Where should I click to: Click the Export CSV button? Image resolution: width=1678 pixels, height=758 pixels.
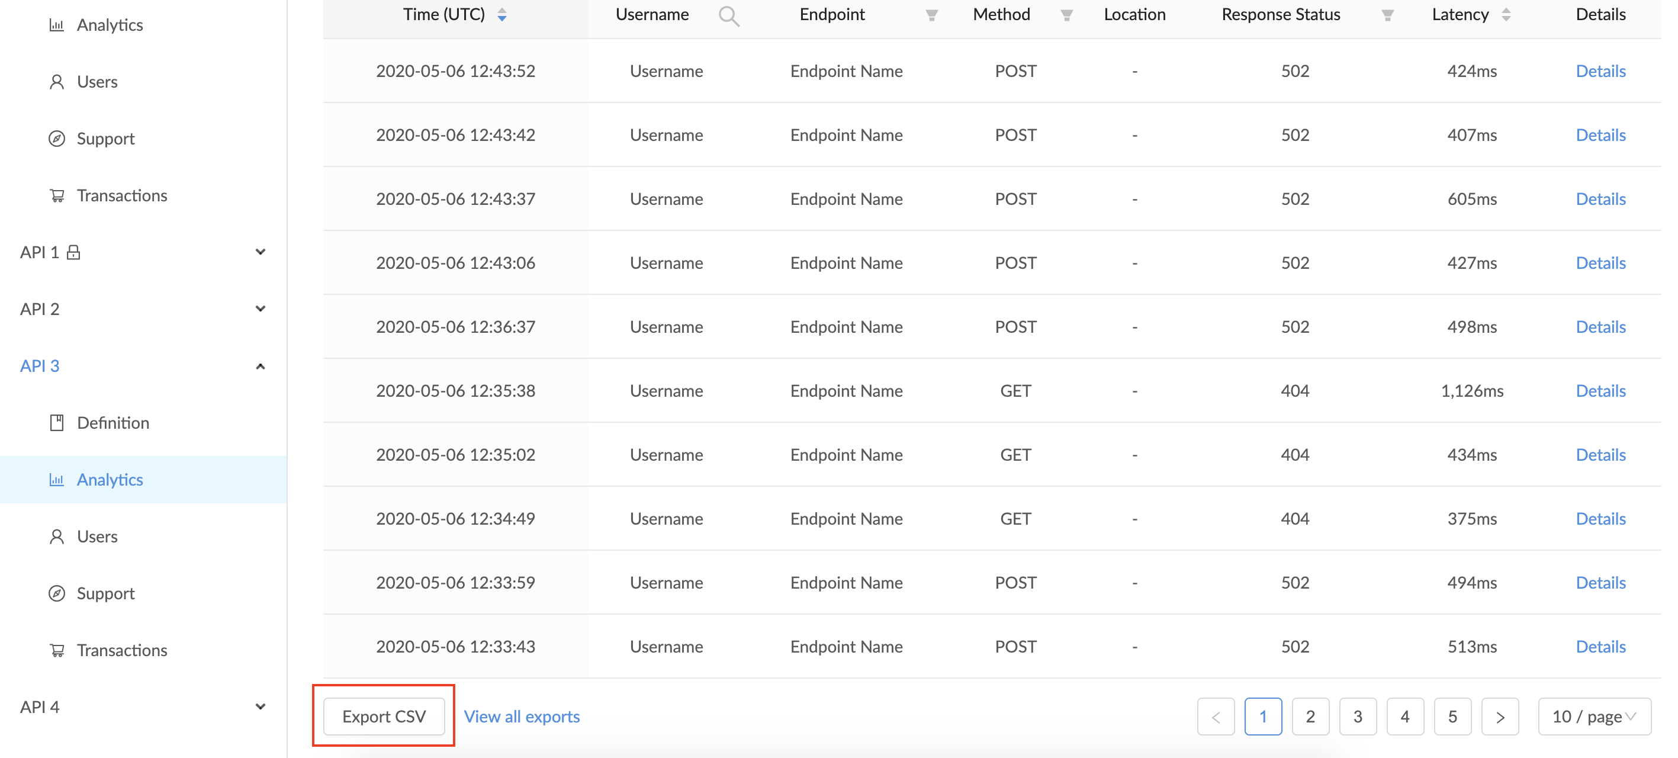(384, 717)
